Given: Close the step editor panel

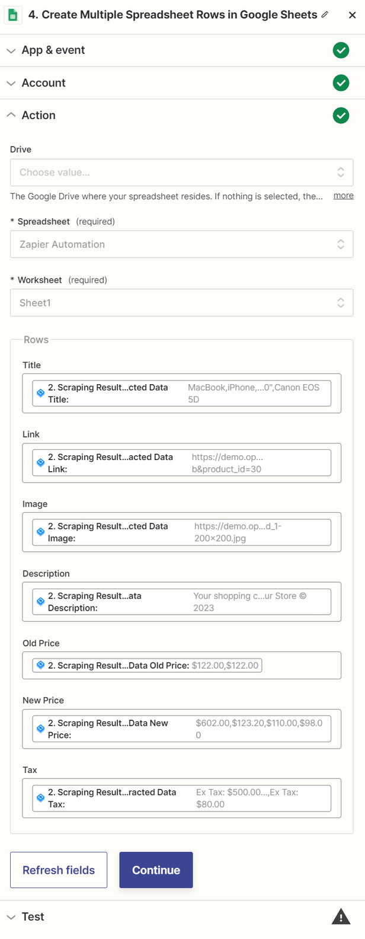Looking at the screenshot, I should point(352,15).
